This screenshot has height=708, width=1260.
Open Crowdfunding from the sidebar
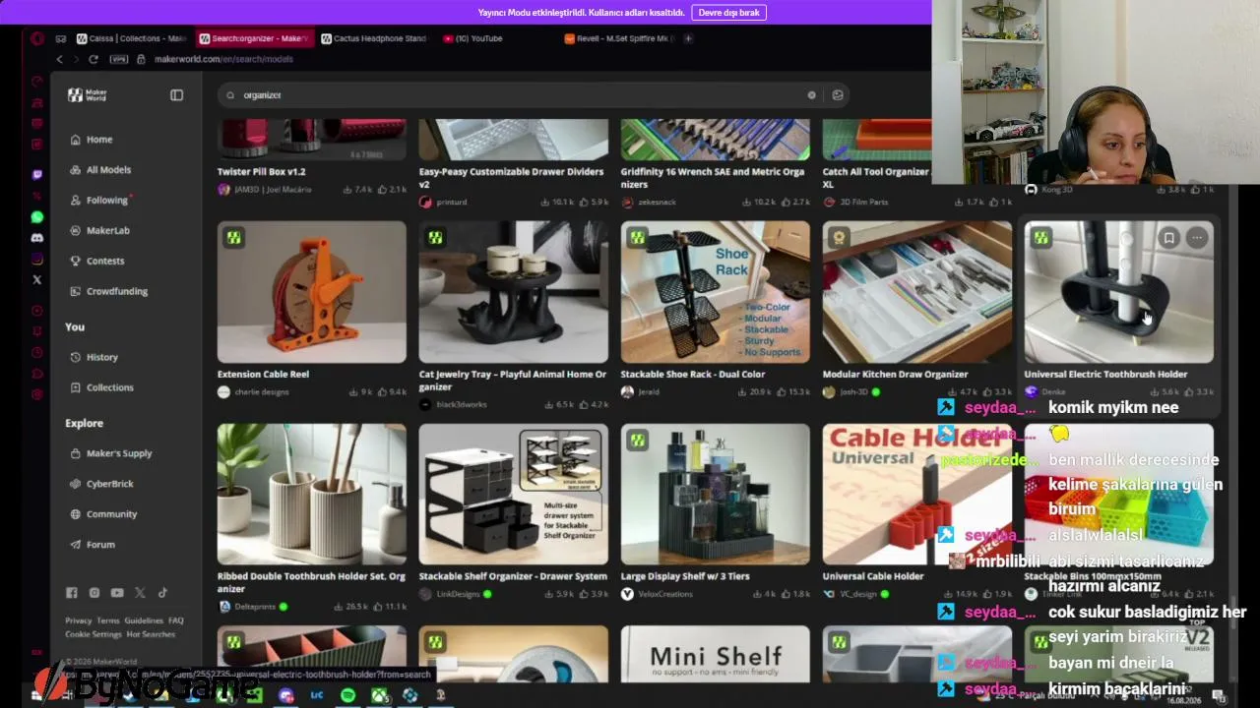coord(109,292)
